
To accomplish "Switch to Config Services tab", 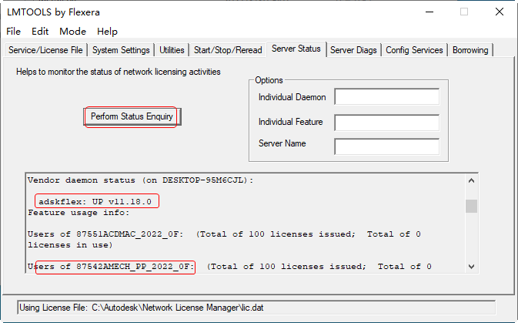I will coord(414,50).
